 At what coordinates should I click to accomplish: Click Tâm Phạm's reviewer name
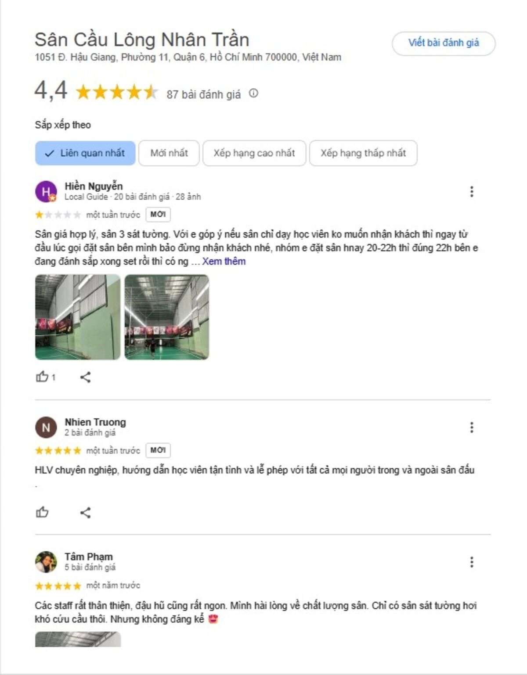89,557
